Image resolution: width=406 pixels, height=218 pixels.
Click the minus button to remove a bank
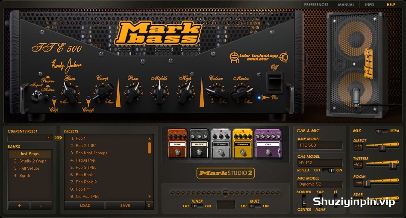(41, 206)
